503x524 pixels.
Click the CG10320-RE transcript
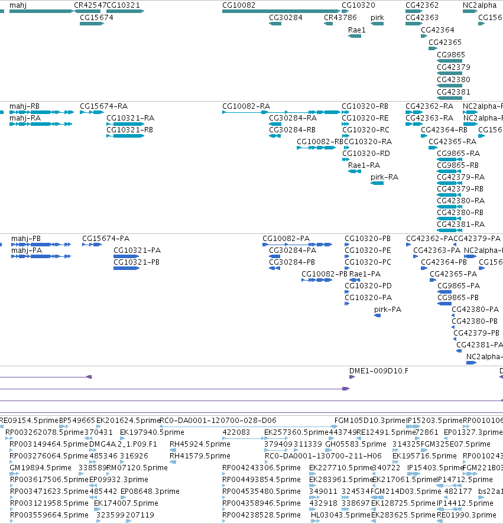pyautogui.click(x=345, y=124)
